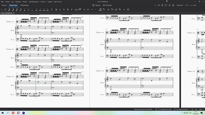Apply the natural accidental
The width and height of the screenshot is (205, 115).
tap(64, 10)
